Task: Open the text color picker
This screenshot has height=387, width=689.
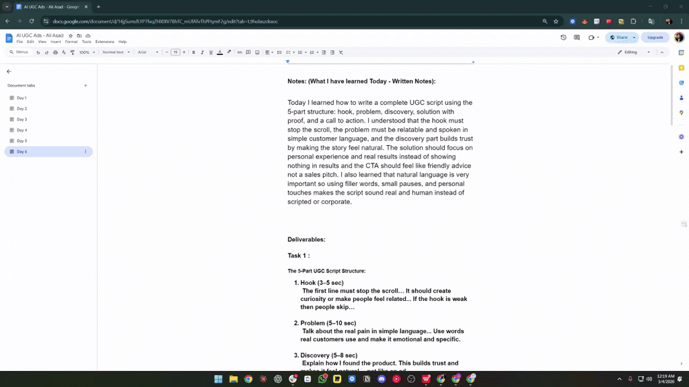Action: tap(220, 52)
